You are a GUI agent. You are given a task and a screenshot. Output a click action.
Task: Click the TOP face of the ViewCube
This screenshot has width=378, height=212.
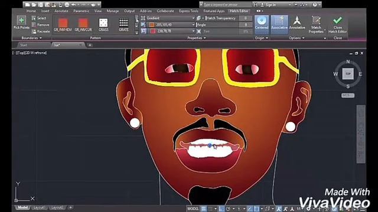(x=348, y=74)
